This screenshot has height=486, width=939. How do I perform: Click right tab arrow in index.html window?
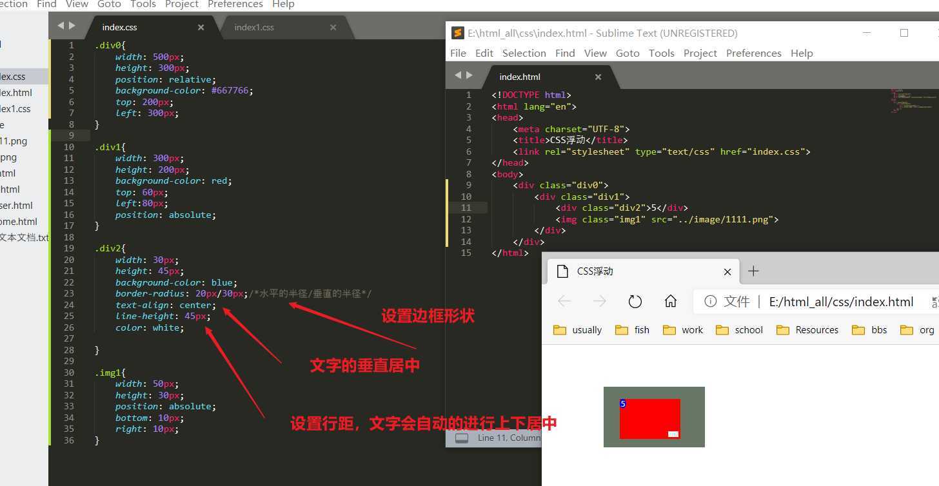[x=470, y=75]
